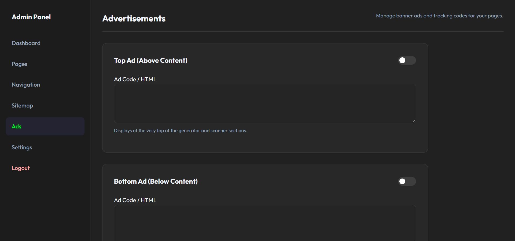Click the Admin Panel title
Viewport: 515px width, 241px height.
click(x=31, y=17)
